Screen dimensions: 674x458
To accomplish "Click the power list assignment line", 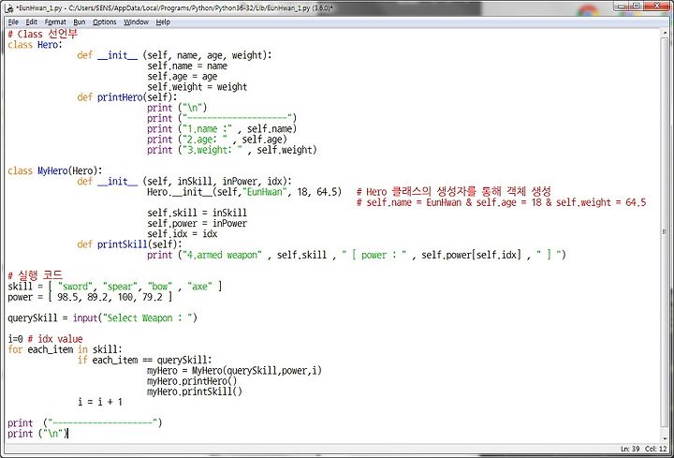I will click(90, 297).
